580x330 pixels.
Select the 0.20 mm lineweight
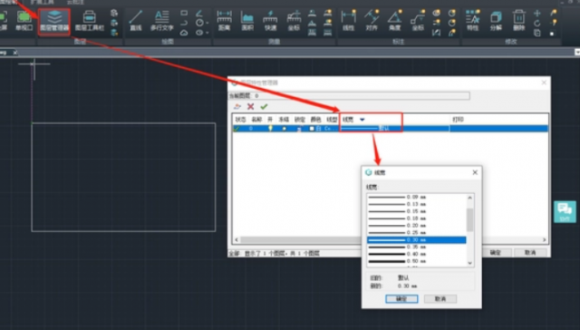point(417,226)
